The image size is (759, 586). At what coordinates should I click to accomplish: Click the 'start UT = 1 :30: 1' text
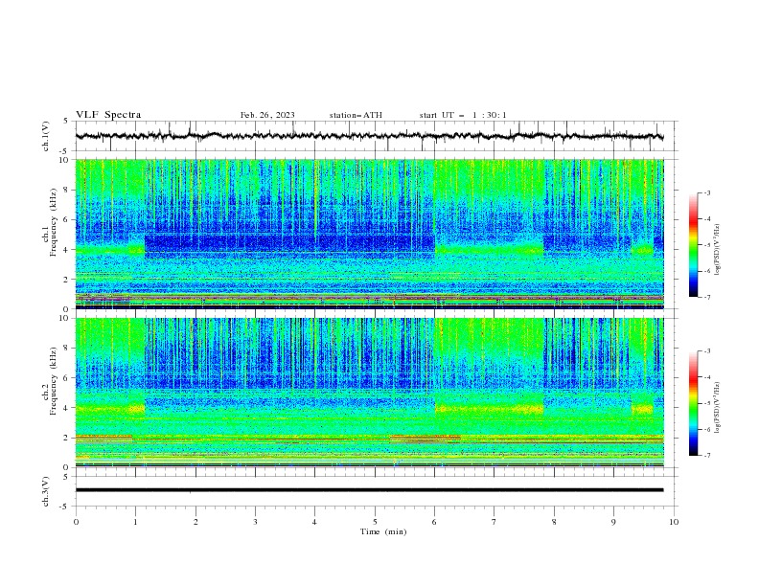463,115
